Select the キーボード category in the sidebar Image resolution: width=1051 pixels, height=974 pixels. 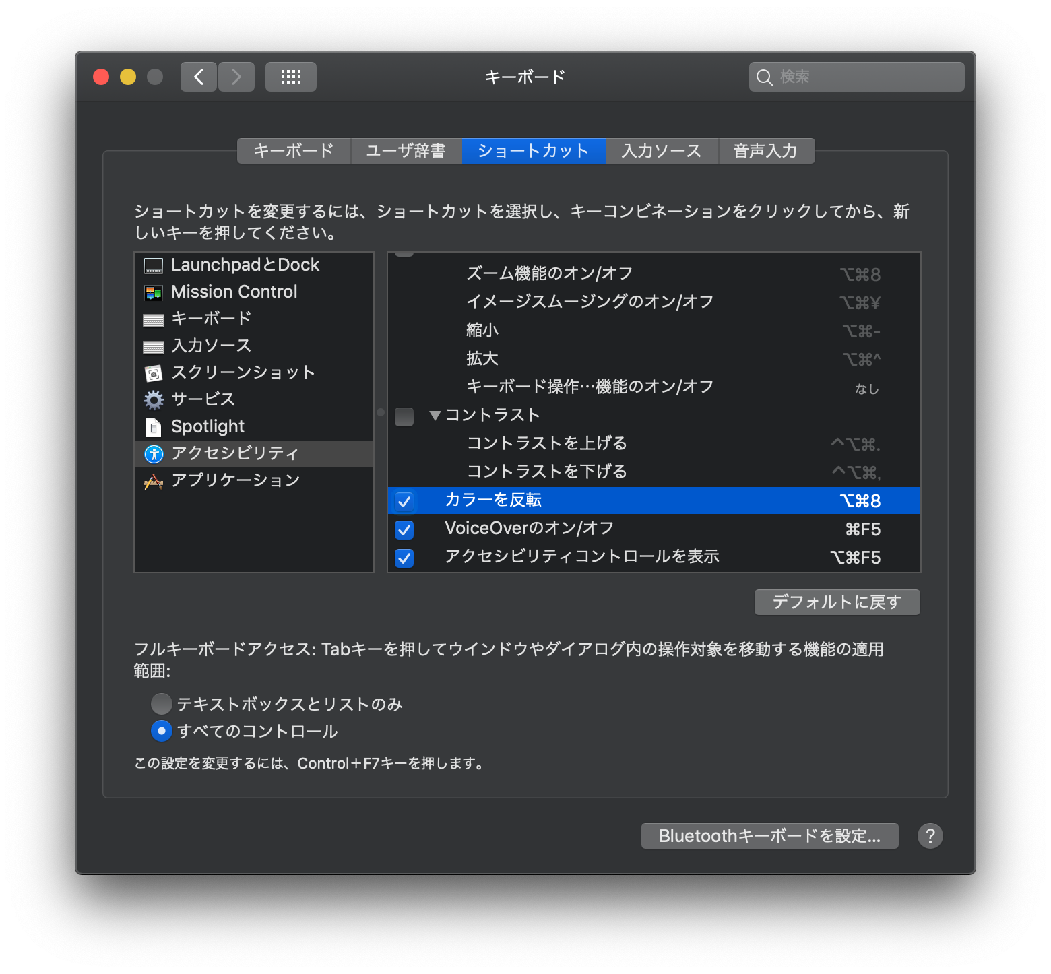[x=211, y=319]
